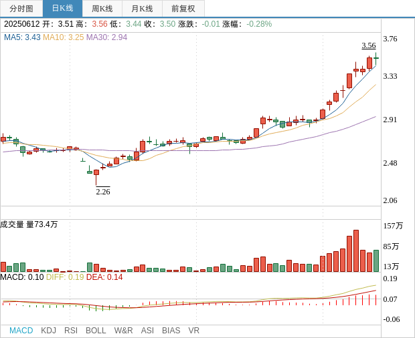The width and height of the screenshot is (415, 338).
Task: Click the 2.06 price axis label
Action: tap(390, 200)
